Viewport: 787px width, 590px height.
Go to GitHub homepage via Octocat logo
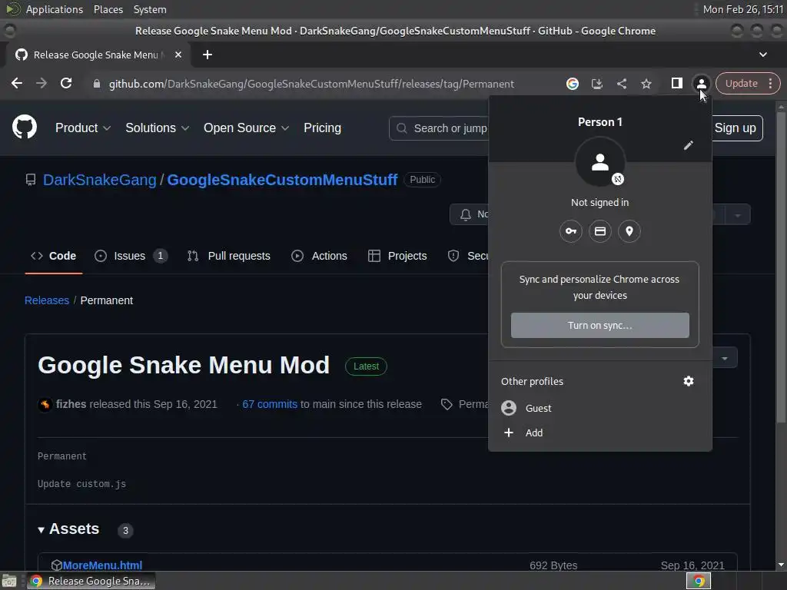tap(25, 127)
